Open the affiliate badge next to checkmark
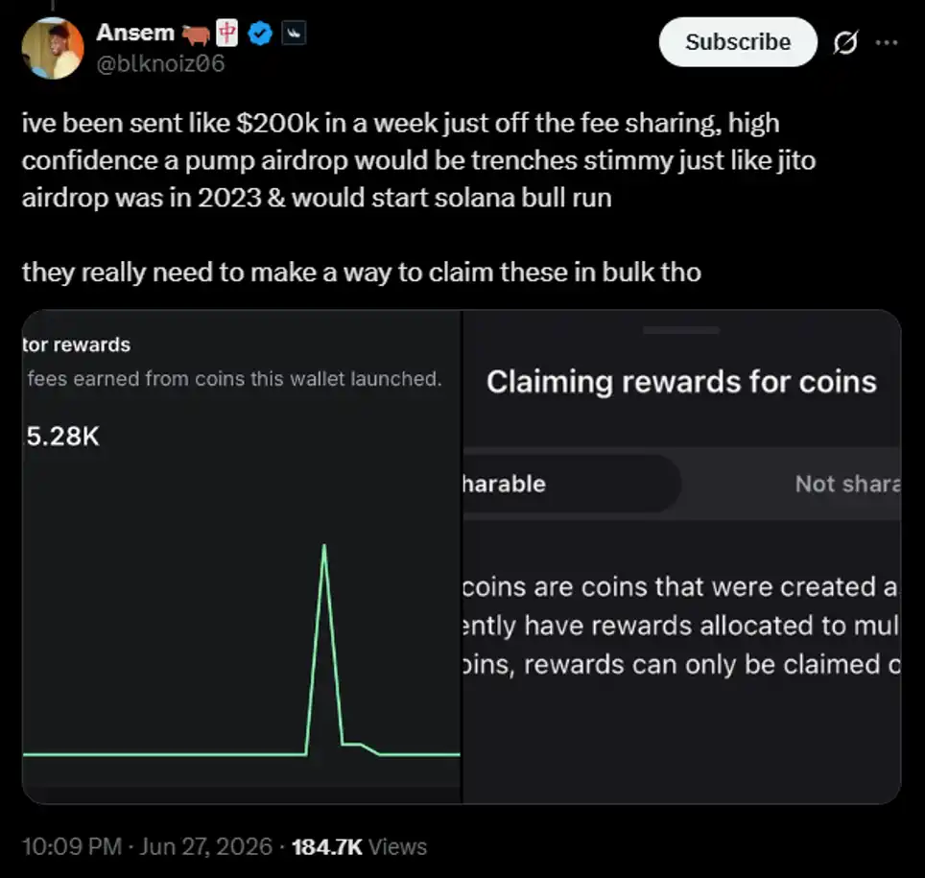 click(x=294, y=34)
